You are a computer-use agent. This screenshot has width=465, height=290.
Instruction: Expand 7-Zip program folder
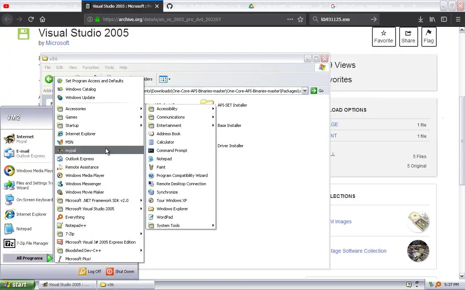pyautogui.click(x=99, y=234)
